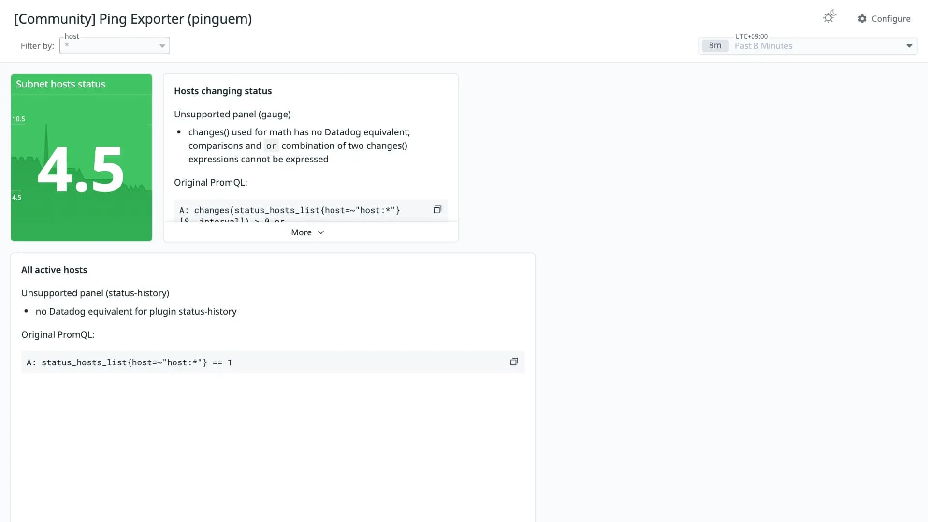This screenshot has height=522, width=928.
Task: Click the time range dropdown caret
Action: coord(909,46)
